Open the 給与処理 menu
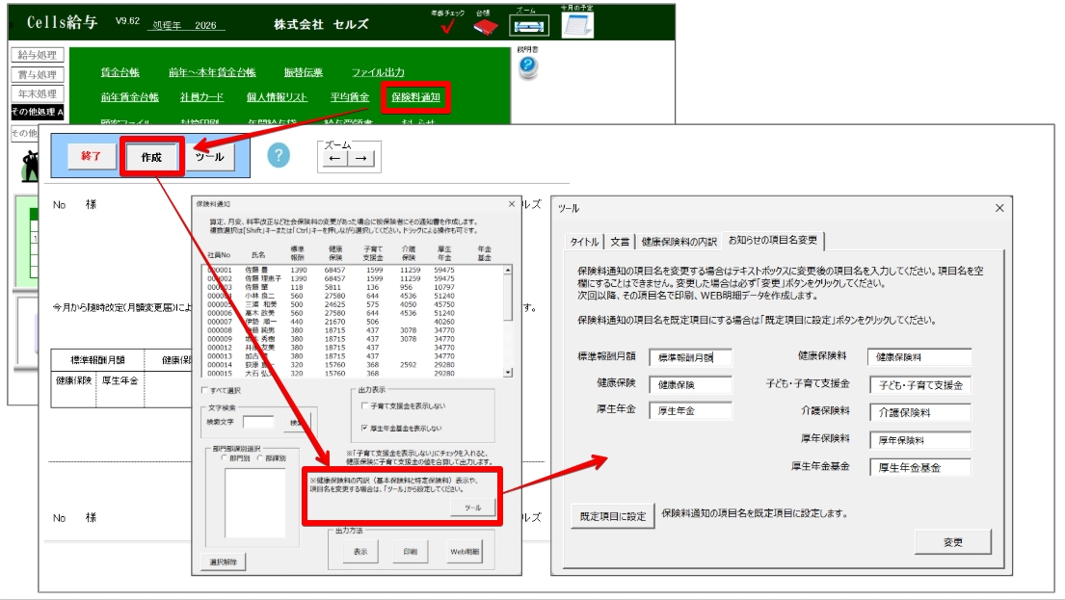Viewport: 1065px width, 600px height. click(38, 55)
